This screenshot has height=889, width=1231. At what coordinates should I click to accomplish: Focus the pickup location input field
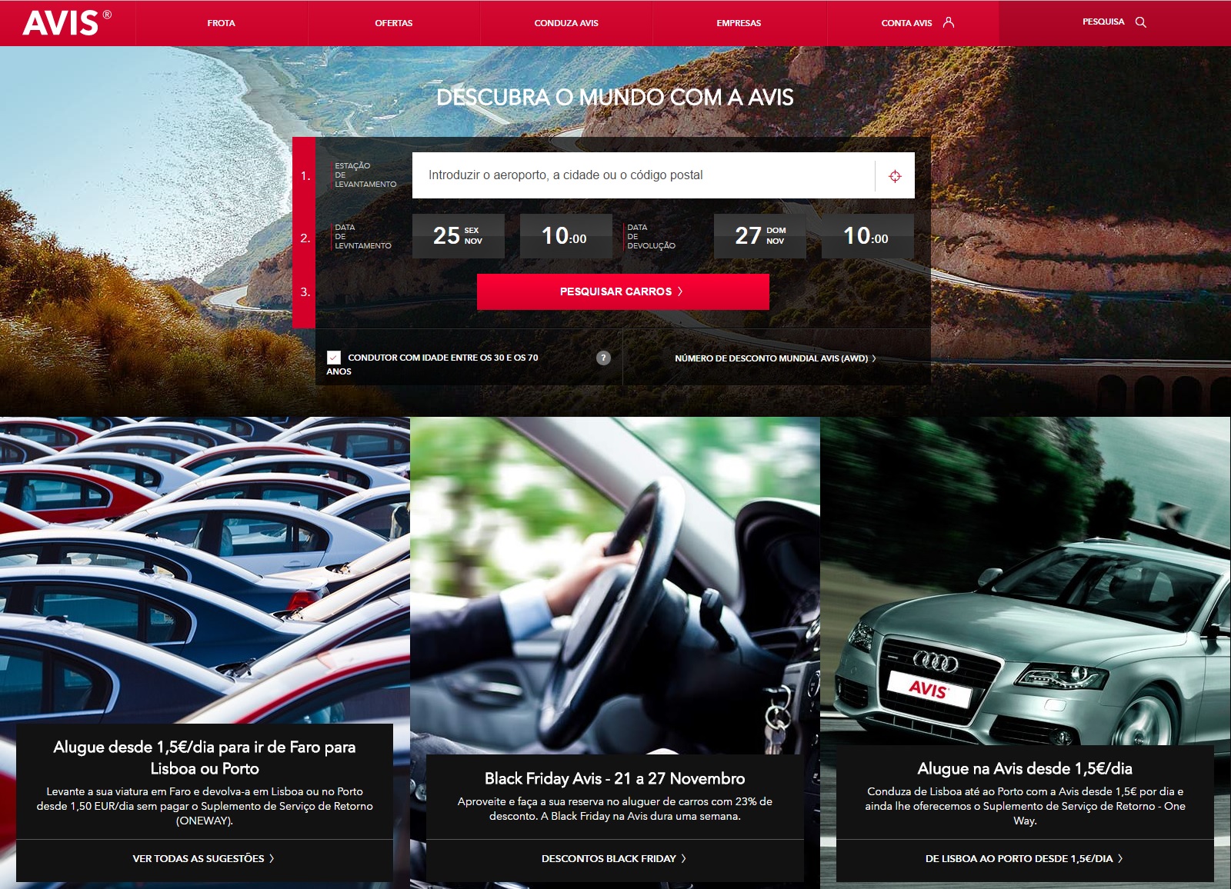point(642,175)
